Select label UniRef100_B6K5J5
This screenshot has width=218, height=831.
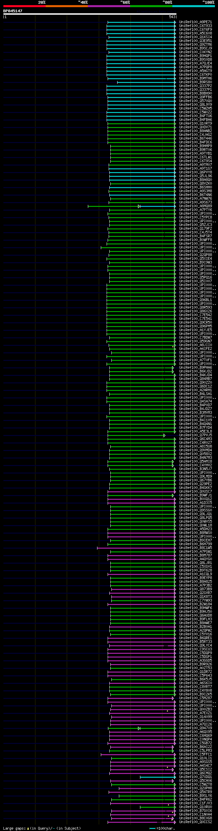pos(196,679)
